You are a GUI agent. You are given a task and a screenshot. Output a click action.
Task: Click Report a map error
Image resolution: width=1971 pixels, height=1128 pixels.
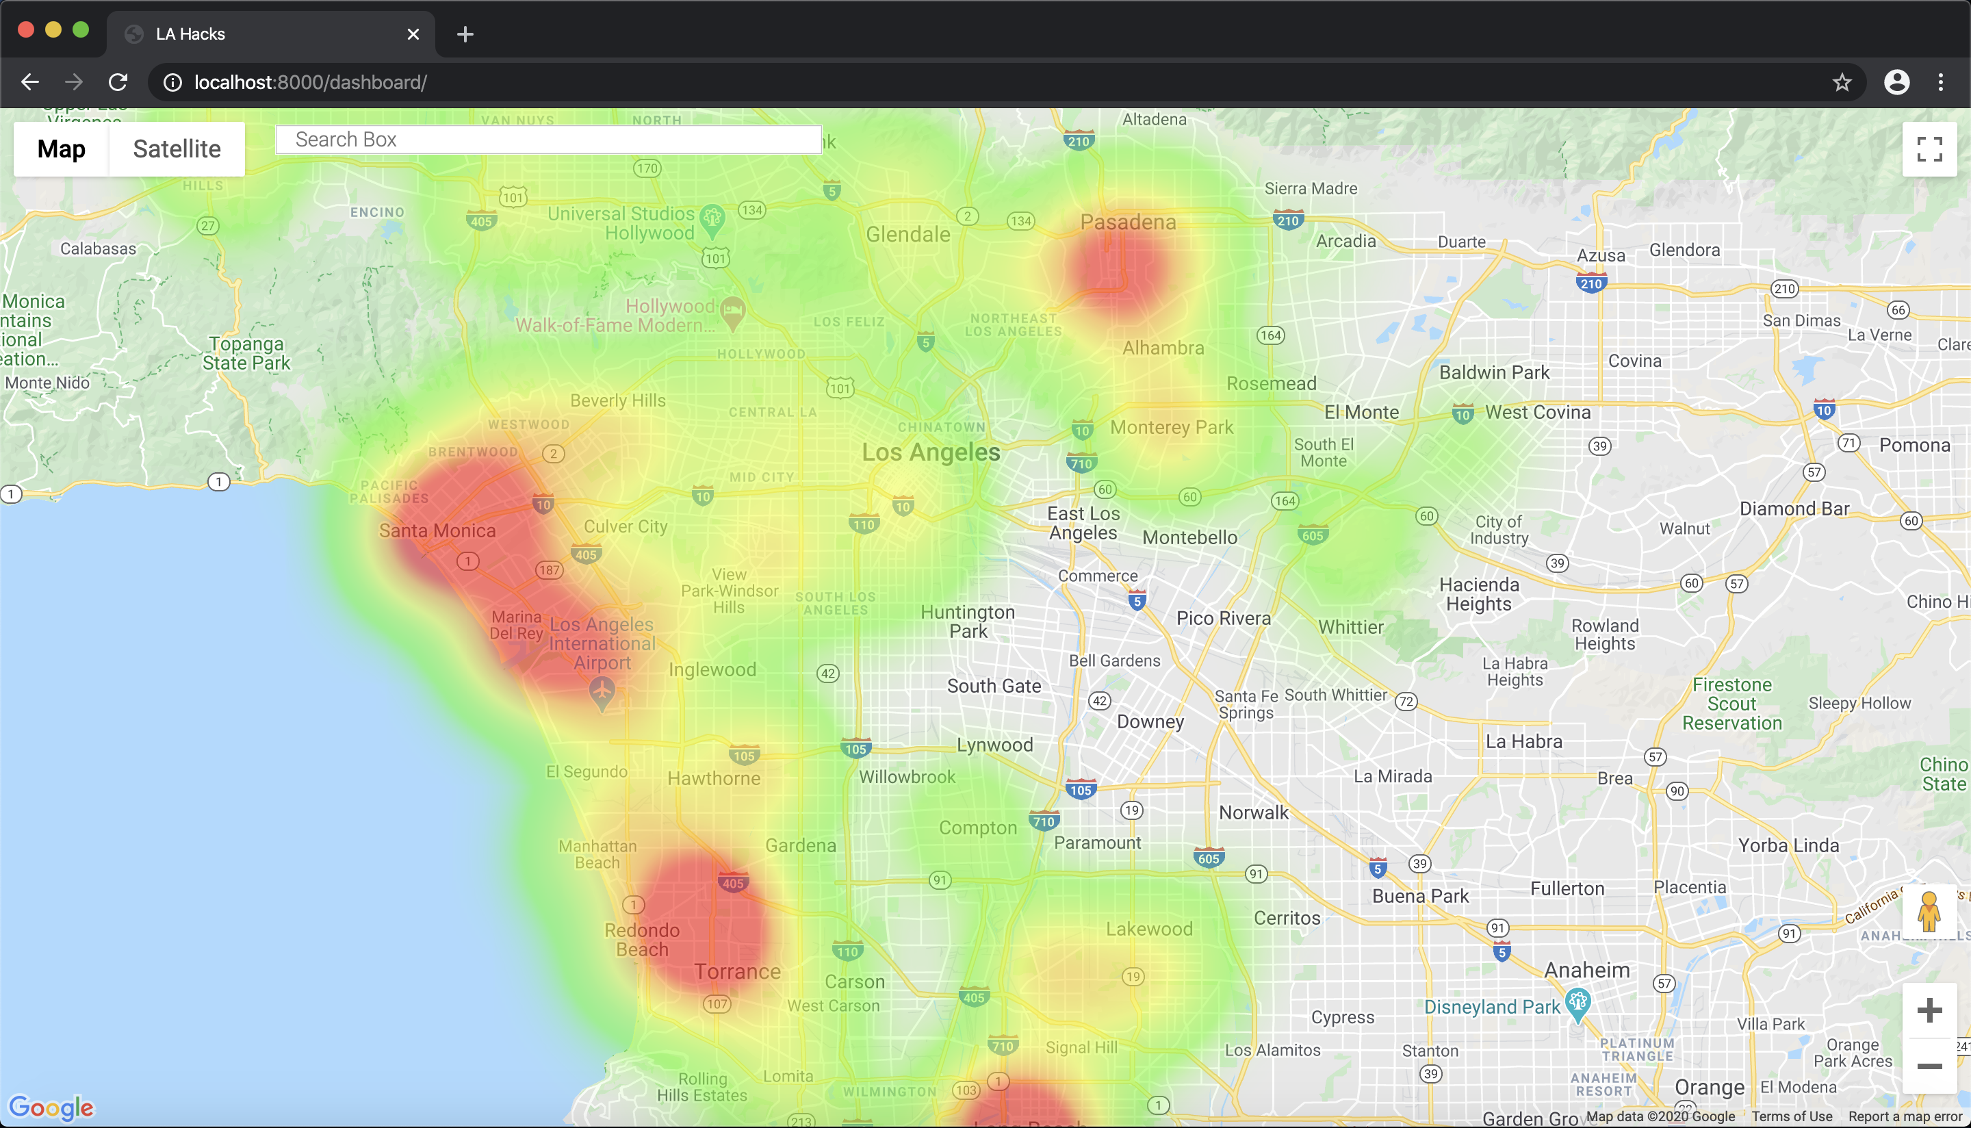1905,1116
